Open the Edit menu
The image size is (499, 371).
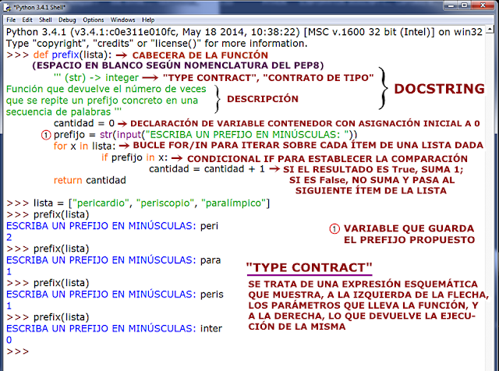coord(27,19)
